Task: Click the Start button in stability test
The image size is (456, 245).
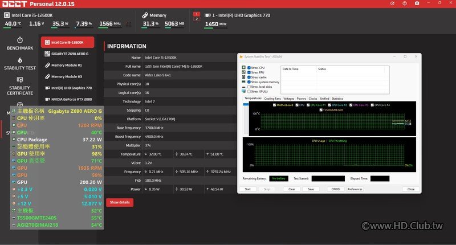Action: pos(247,189)
